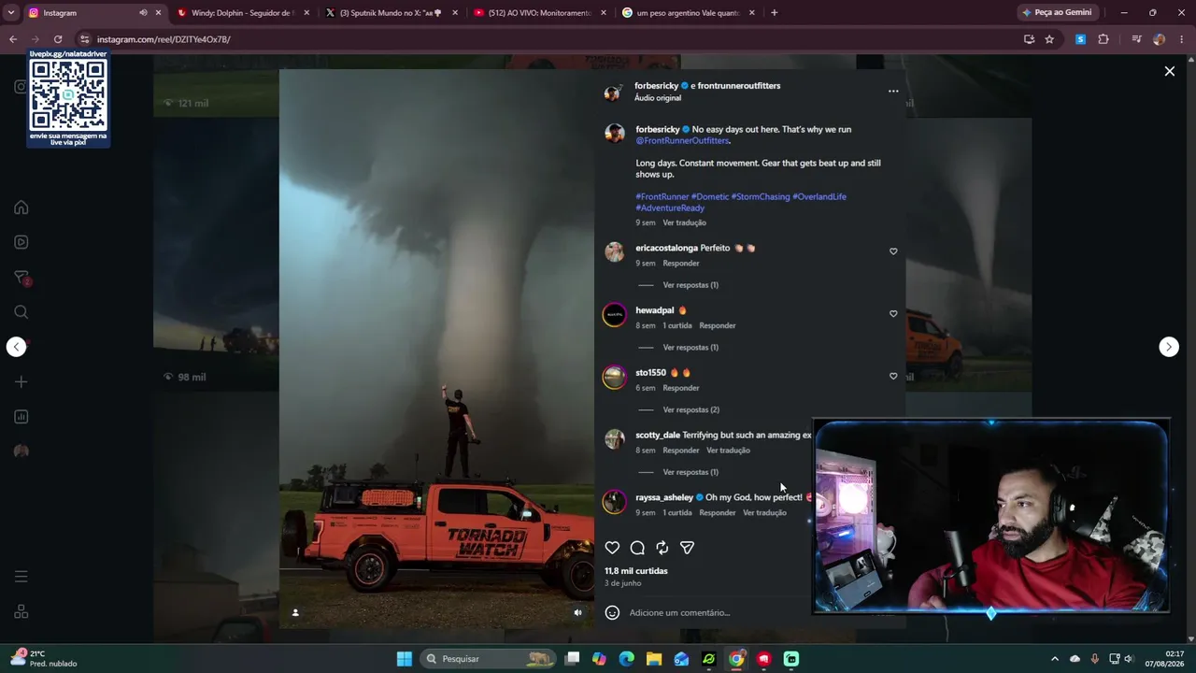Create a new post with plus icon
Image resolution: width=1196 pixels, height=673 pixels.
point(21,381)
